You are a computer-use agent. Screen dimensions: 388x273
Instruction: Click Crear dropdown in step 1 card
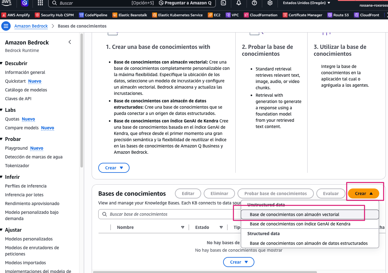114,168
